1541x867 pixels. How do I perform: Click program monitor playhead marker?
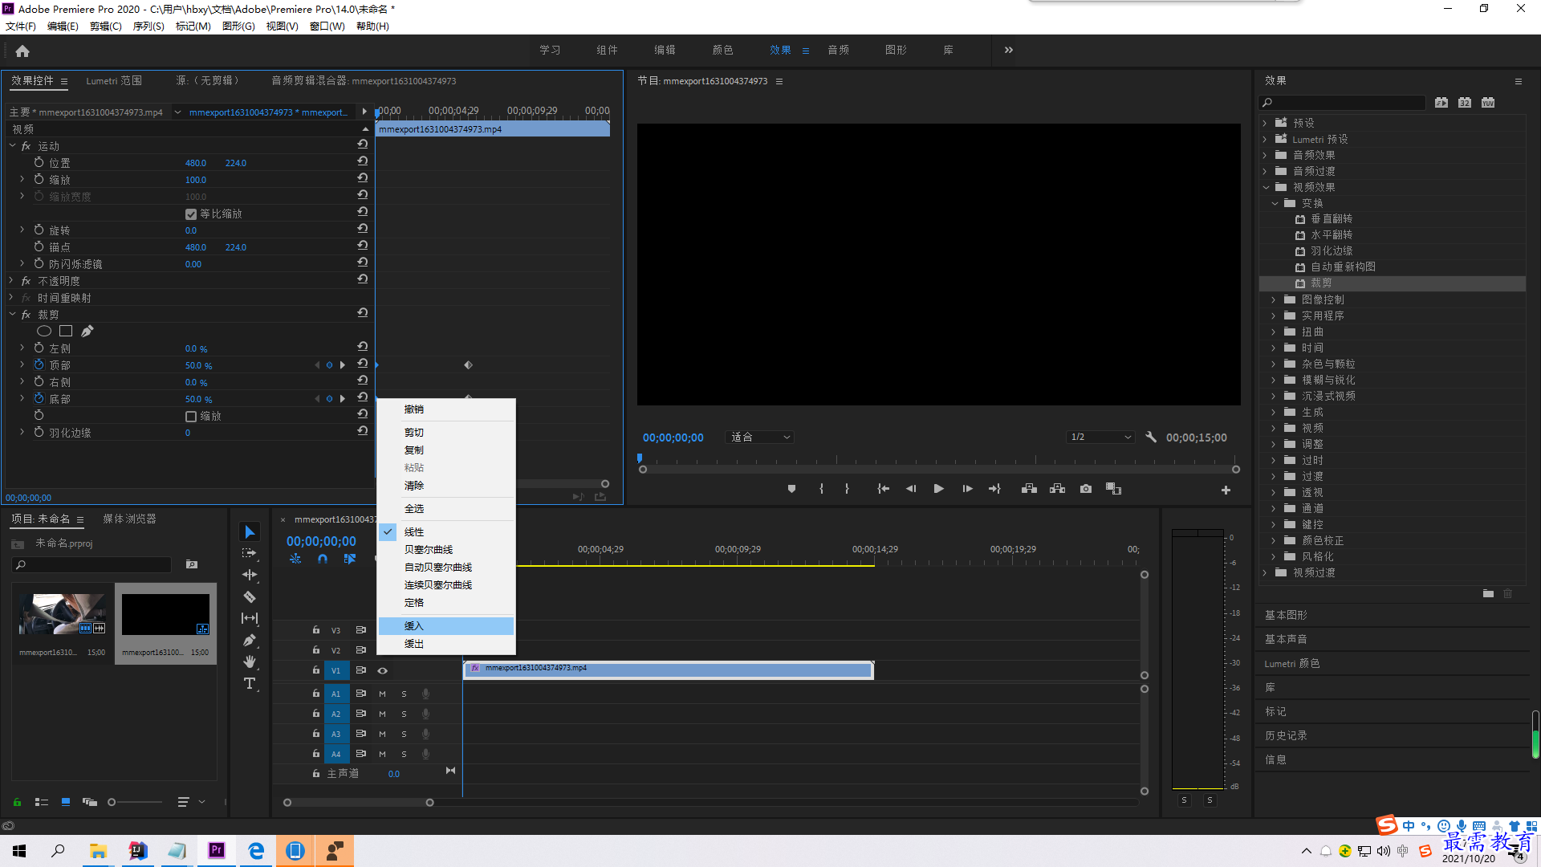coord(640,458)
